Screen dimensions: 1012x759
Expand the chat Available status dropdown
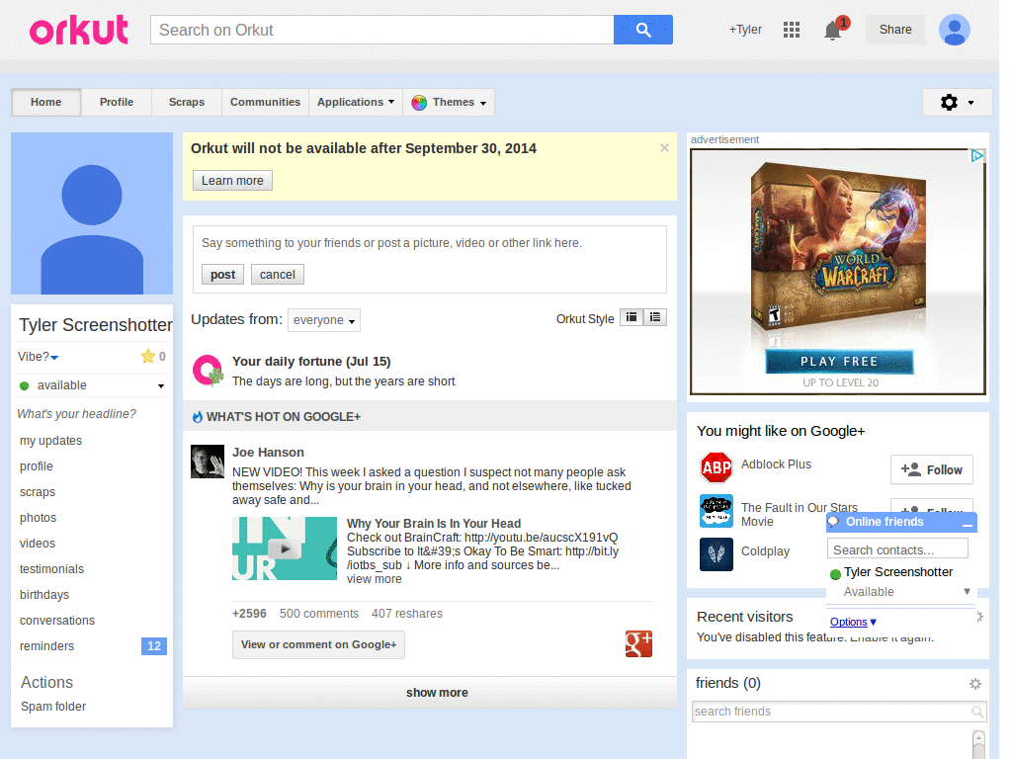coord(967,591)
